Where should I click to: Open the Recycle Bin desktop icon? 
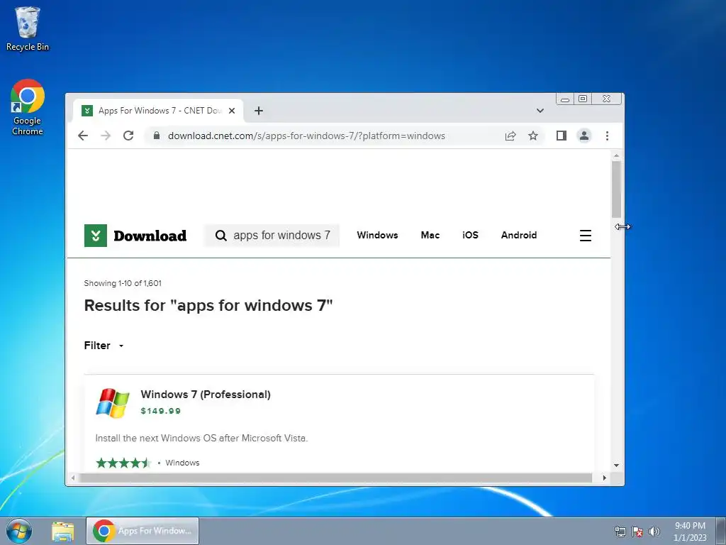coord(28,28)
